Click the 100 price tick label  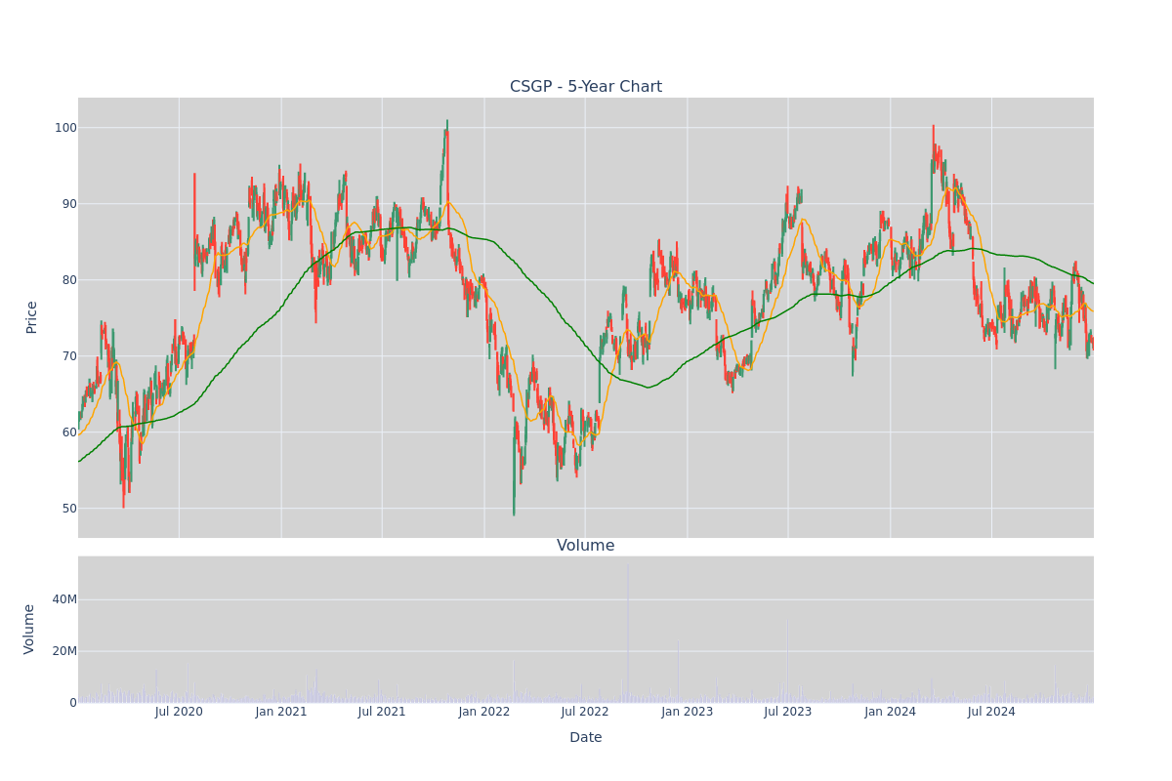click(x=65, y=128)
